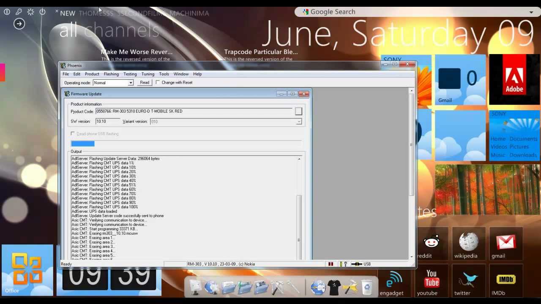
Task: Select 'Start programming 33371 KB' output line
Action: coord(104,229)
